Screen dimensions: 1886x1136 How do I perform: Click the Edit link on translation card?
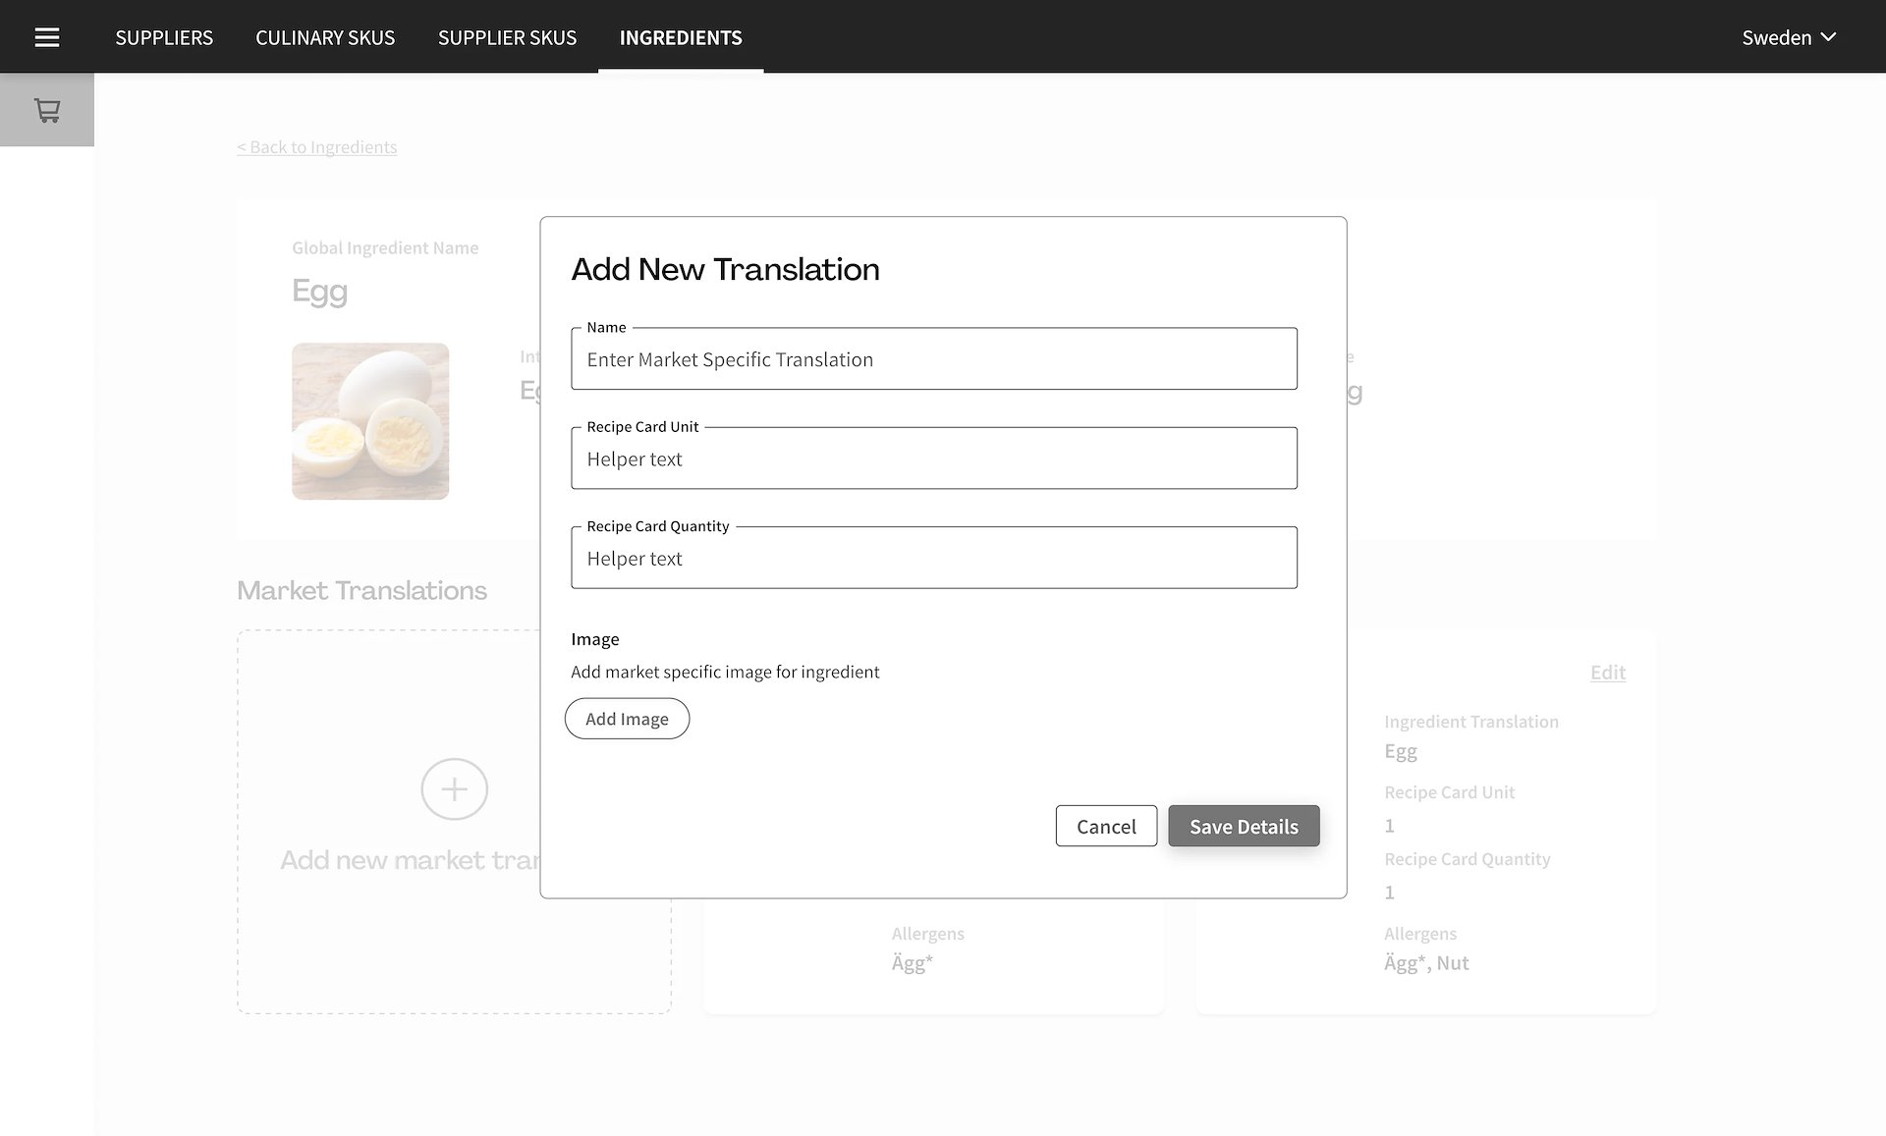[x=1607, y=673]
